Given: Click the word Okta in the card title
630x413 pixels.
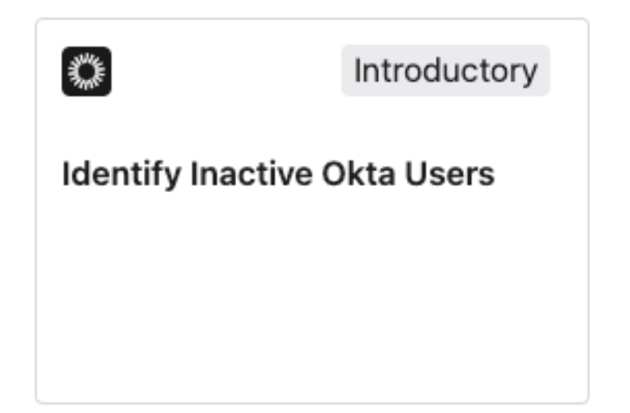Looking at the screenshot, I should (366, 175).
